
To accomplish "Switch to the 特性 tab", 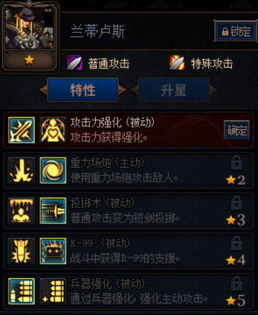I will tap(83, 90).
